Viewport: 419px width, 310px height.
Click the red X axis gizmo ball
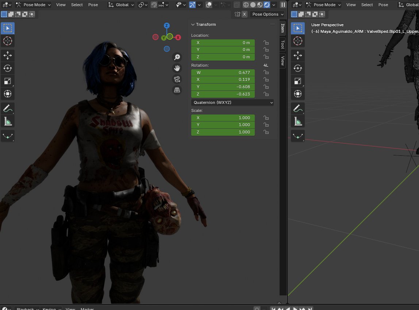pyautogui.click(x=178, y=37)
